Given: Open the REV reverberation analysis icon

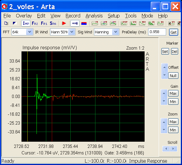Looking at the screenshot, I should pyautogui.click(x=142, y=23).
